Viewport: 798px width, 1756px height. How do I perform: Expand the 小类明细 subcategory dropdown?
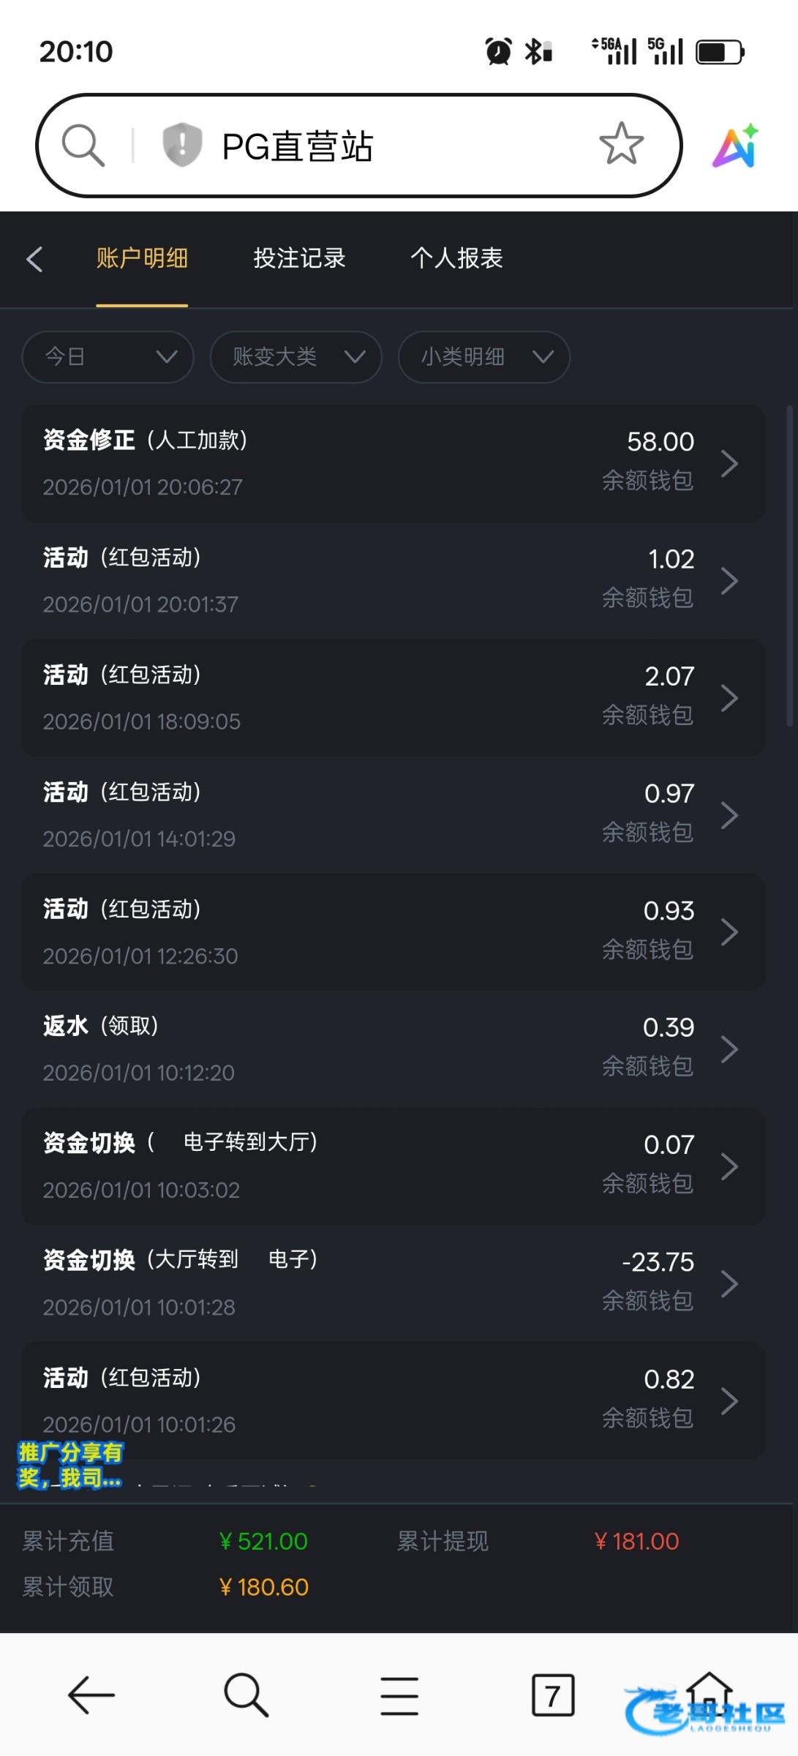coord(483,357)
